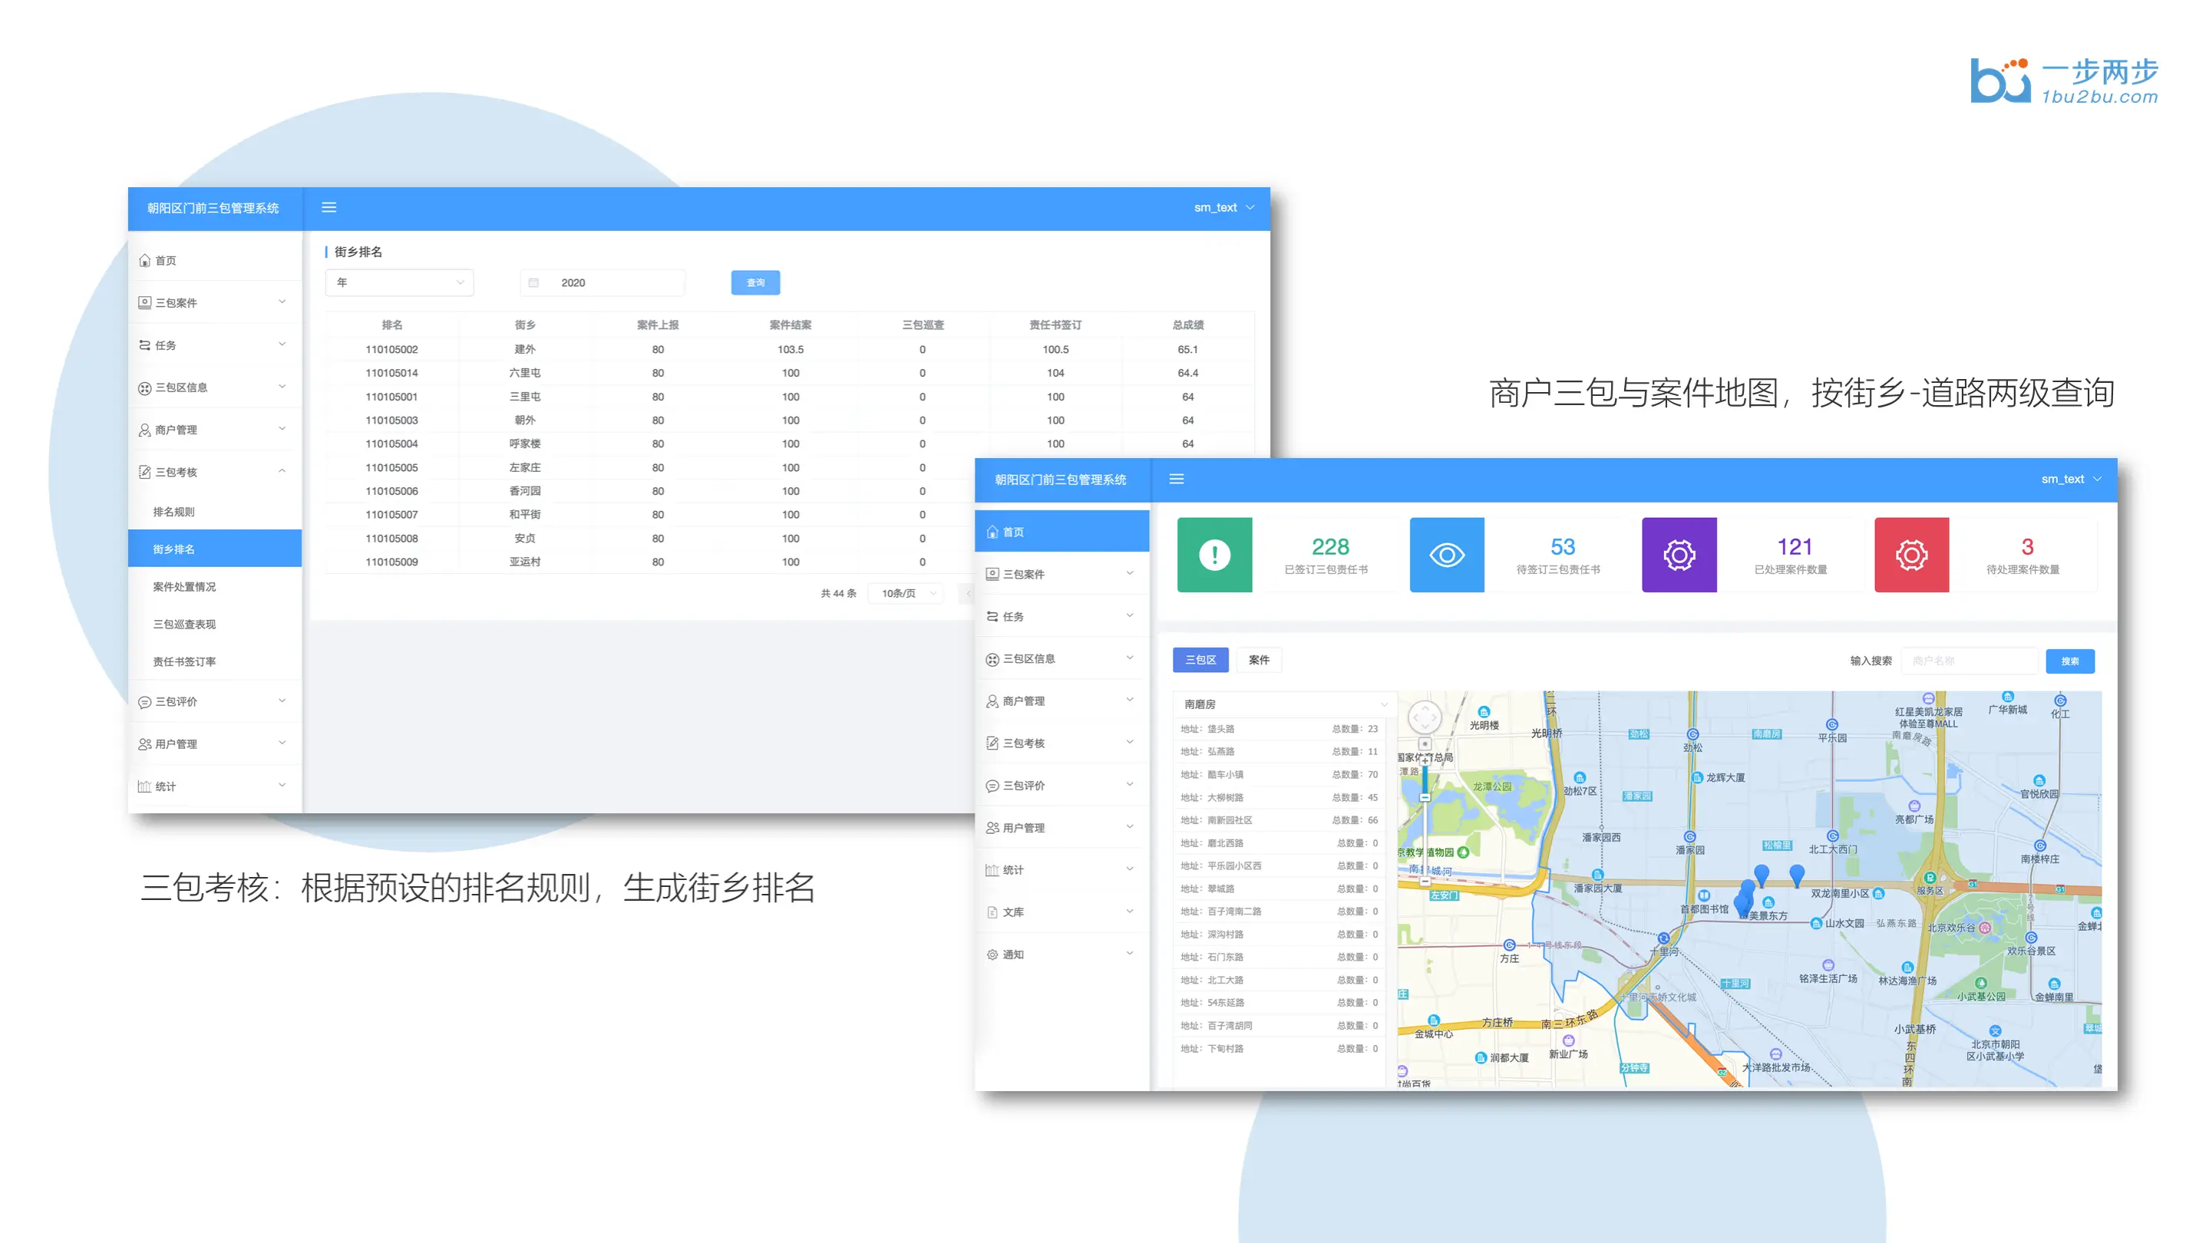Click purple gear icon for processed cases
Image resolution: width=2209 pixels, height=1243 pixels.
(x=1678, y=555)
